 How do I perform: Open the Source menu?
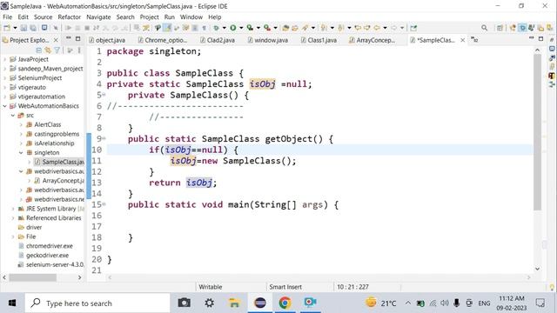pos(43,17)
